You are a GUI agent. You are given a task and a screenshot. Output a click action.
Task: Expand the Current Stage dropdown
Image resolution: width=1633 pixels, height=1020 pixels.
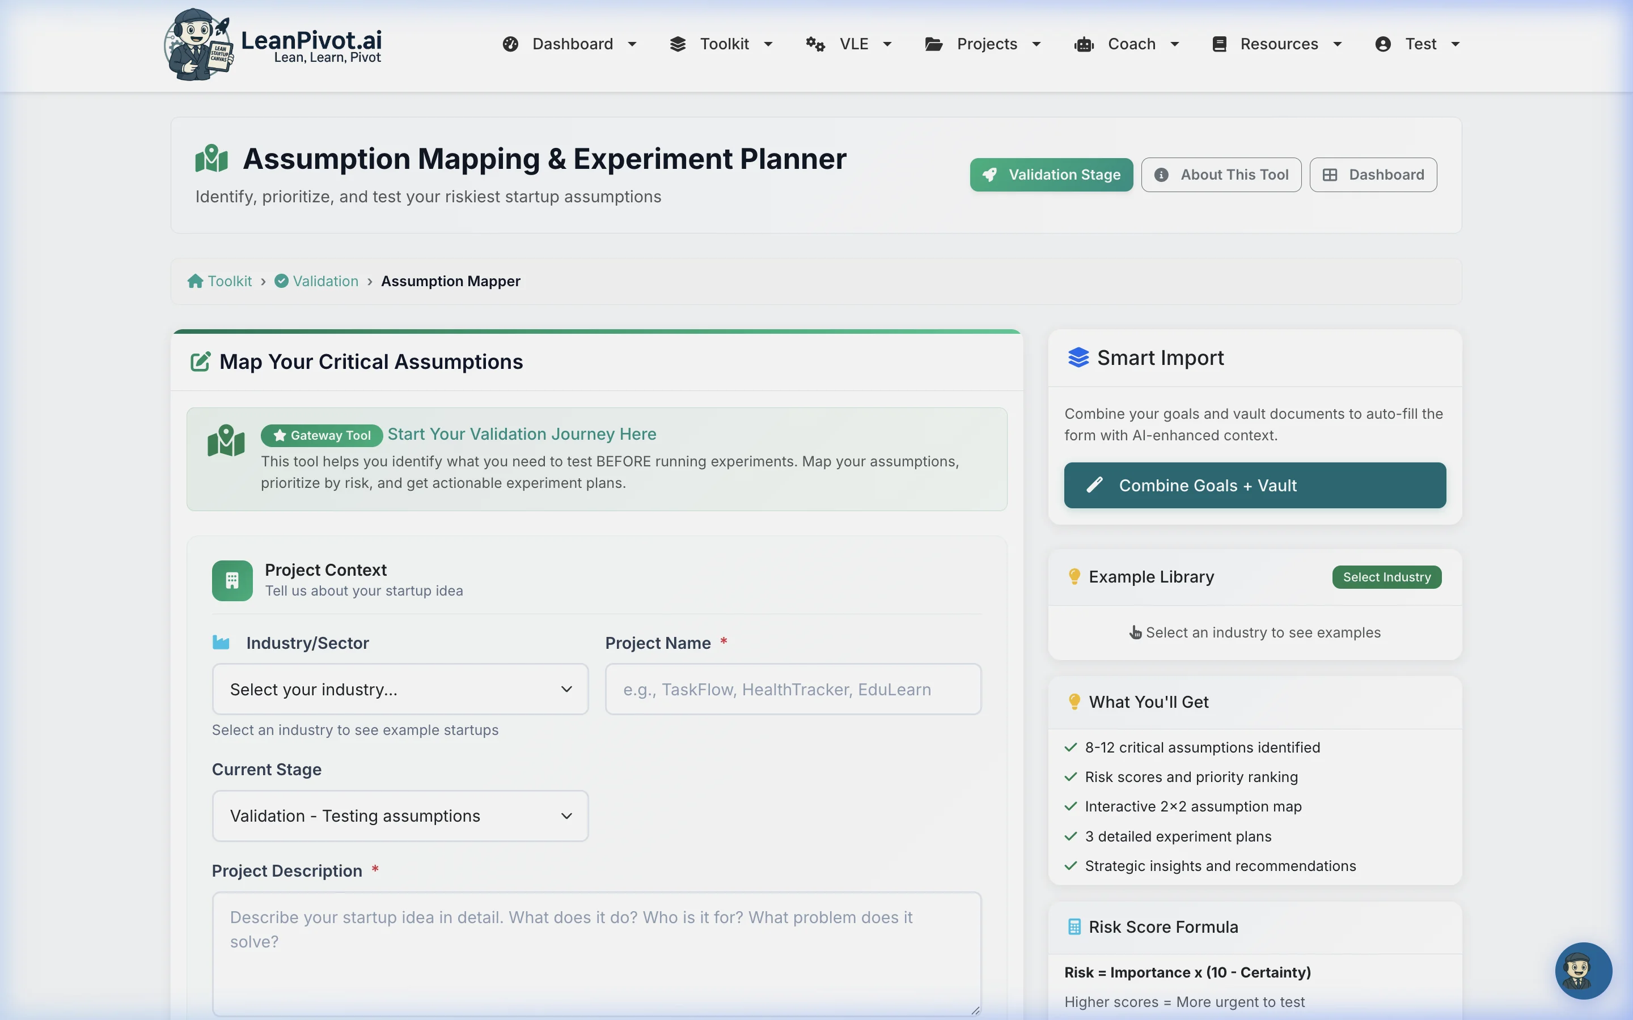click(400, 815)
